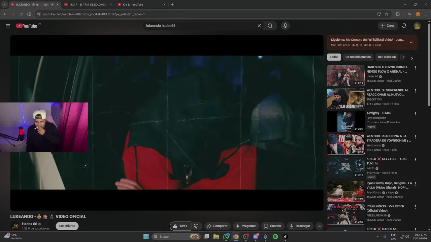This screenshot has width=431, height=242.
Task: Open a new Chrome tab
Action: tap(172, 5)
